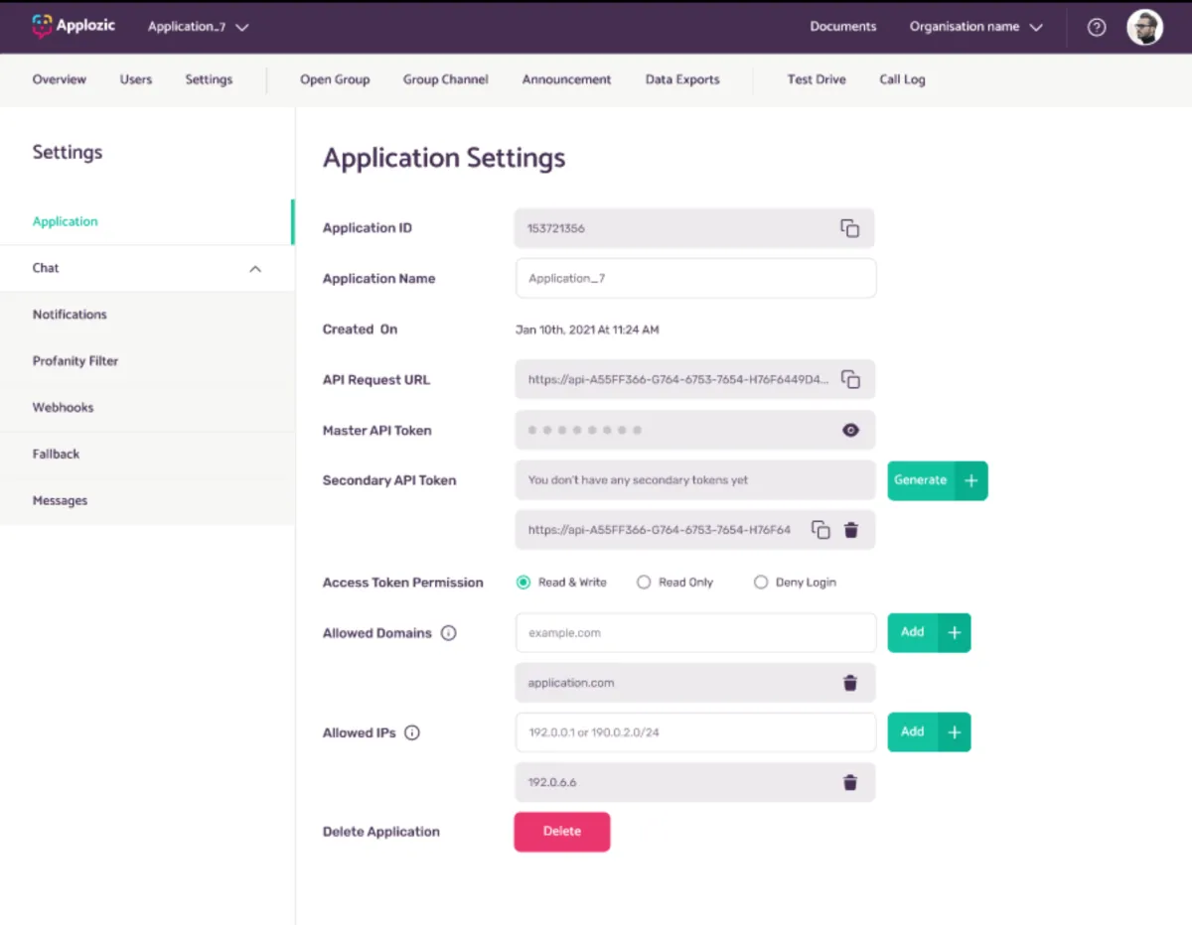The height and width of the screenshot is (925, 1192).
Task: Copy the secondary token URL
Action: click(x=820, y=530)
